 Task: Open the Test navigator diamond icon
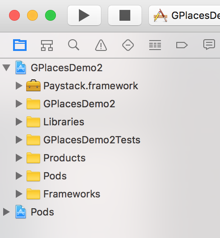point(128,45)
